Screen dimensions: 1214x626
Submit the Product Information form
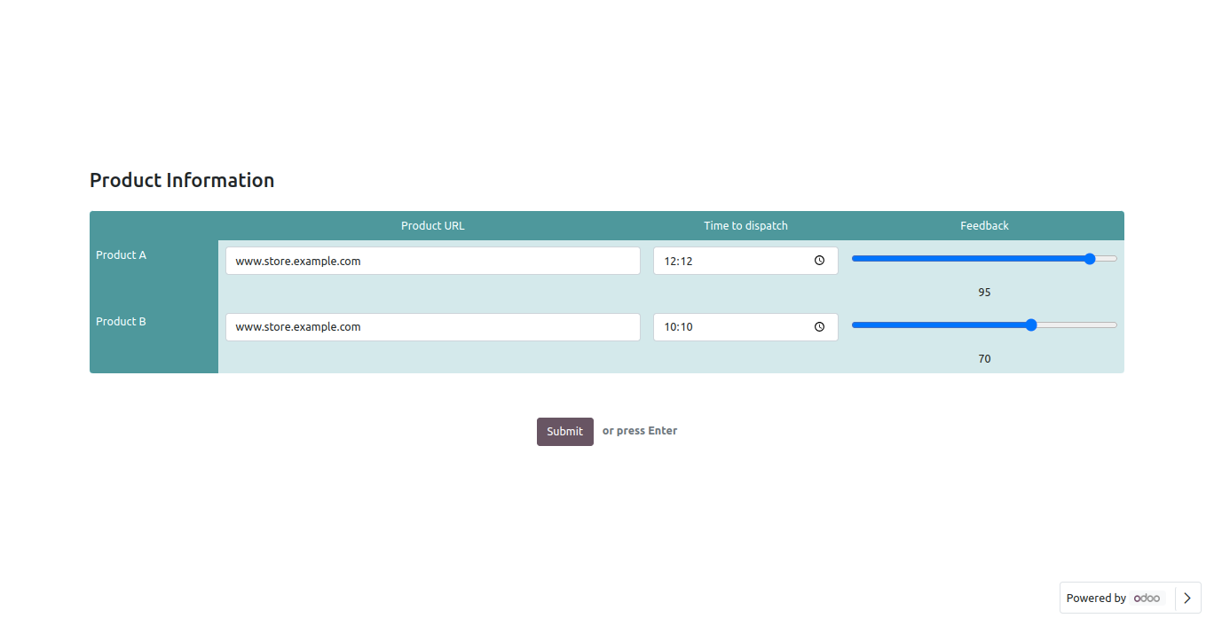tap(564, 431)
